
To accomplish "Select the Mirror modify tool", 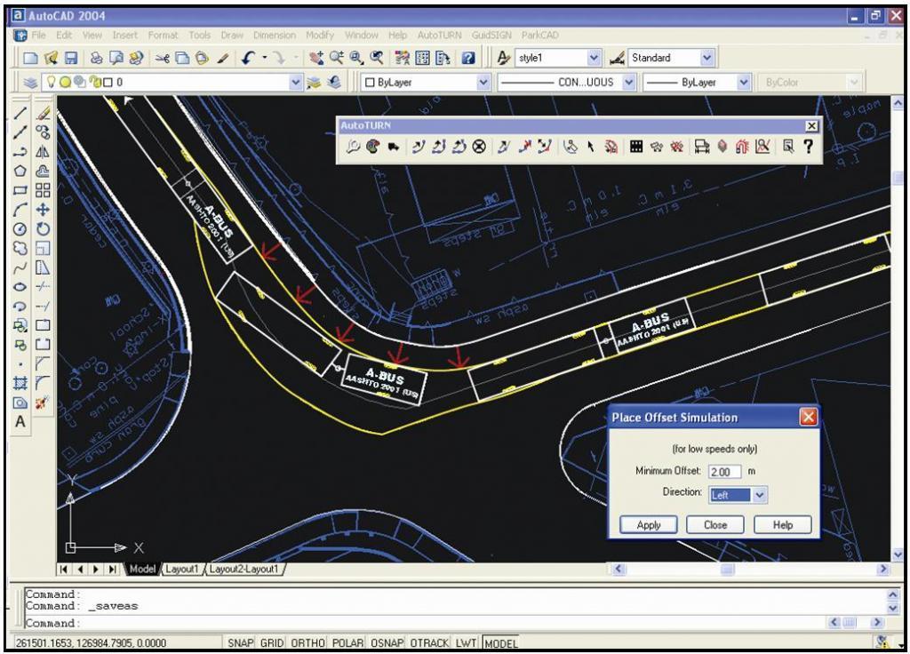I will 43,152.
